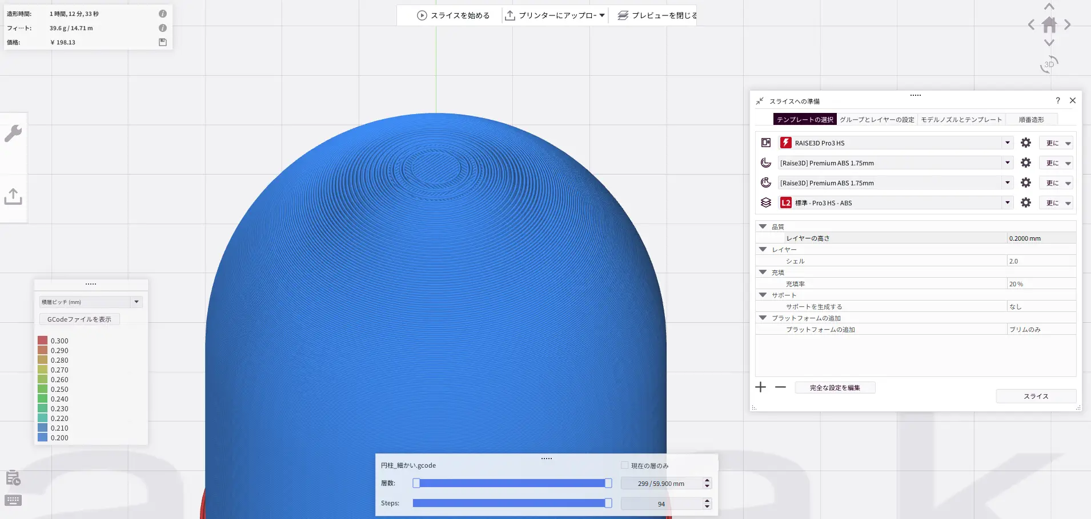Click the home view icon in navigation widget
The width and height of the screenshot is (1091, 519).
pyautogui.click(x=1049, y=25)
